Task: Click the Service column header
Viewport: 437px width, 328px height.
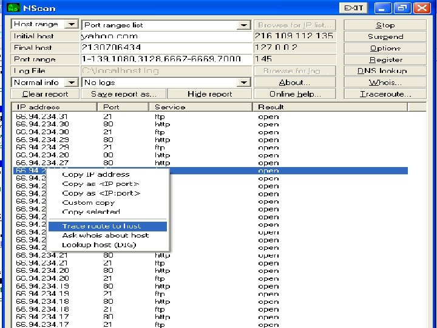Action: 201,107
